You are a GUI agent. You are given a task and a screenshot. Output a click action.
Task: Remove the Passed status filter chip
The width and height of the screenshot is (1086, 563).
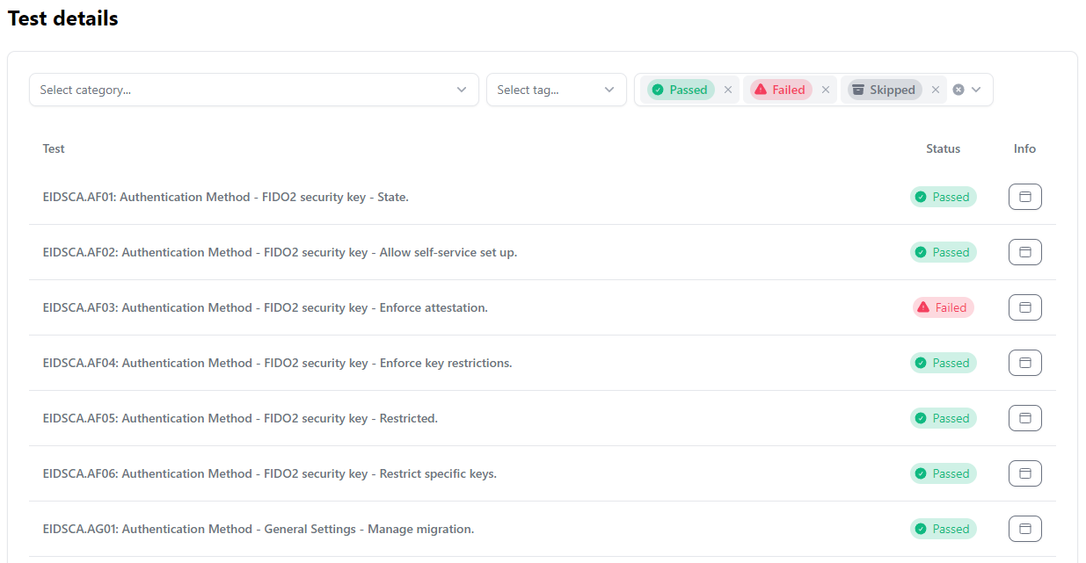click(x=728, y=90)
